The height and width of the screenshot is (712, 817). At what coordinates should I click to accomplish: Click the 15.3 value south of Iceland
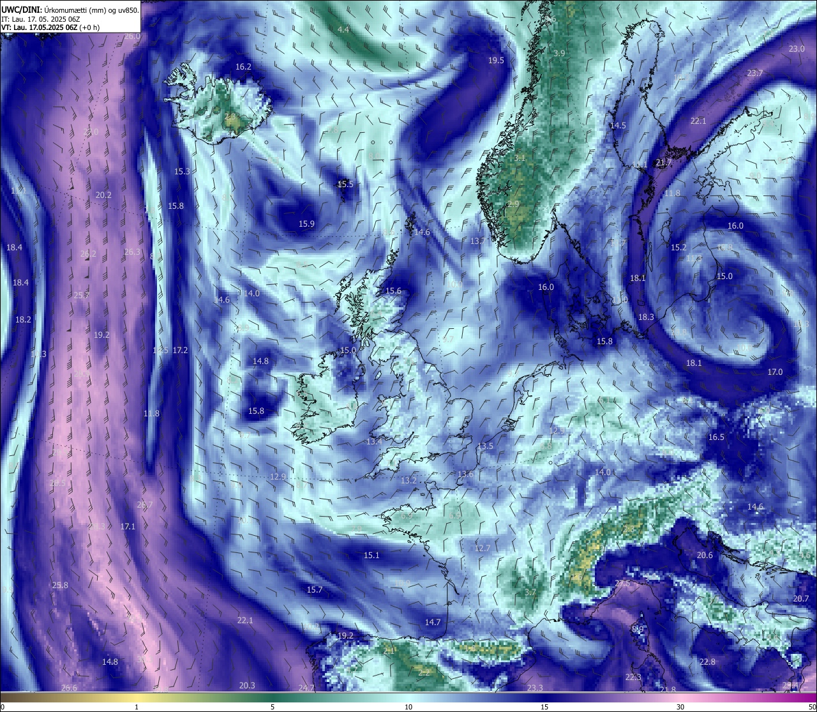(182, 171)
